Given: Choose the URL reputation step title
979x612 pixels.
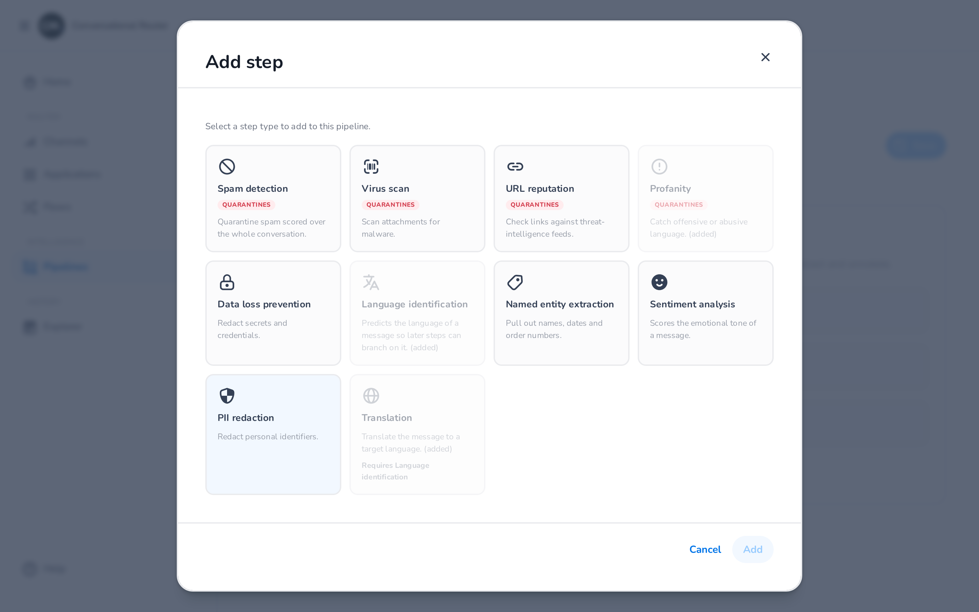Looking at the screenshot, I should pyautogui.click(x=540, y=189).
